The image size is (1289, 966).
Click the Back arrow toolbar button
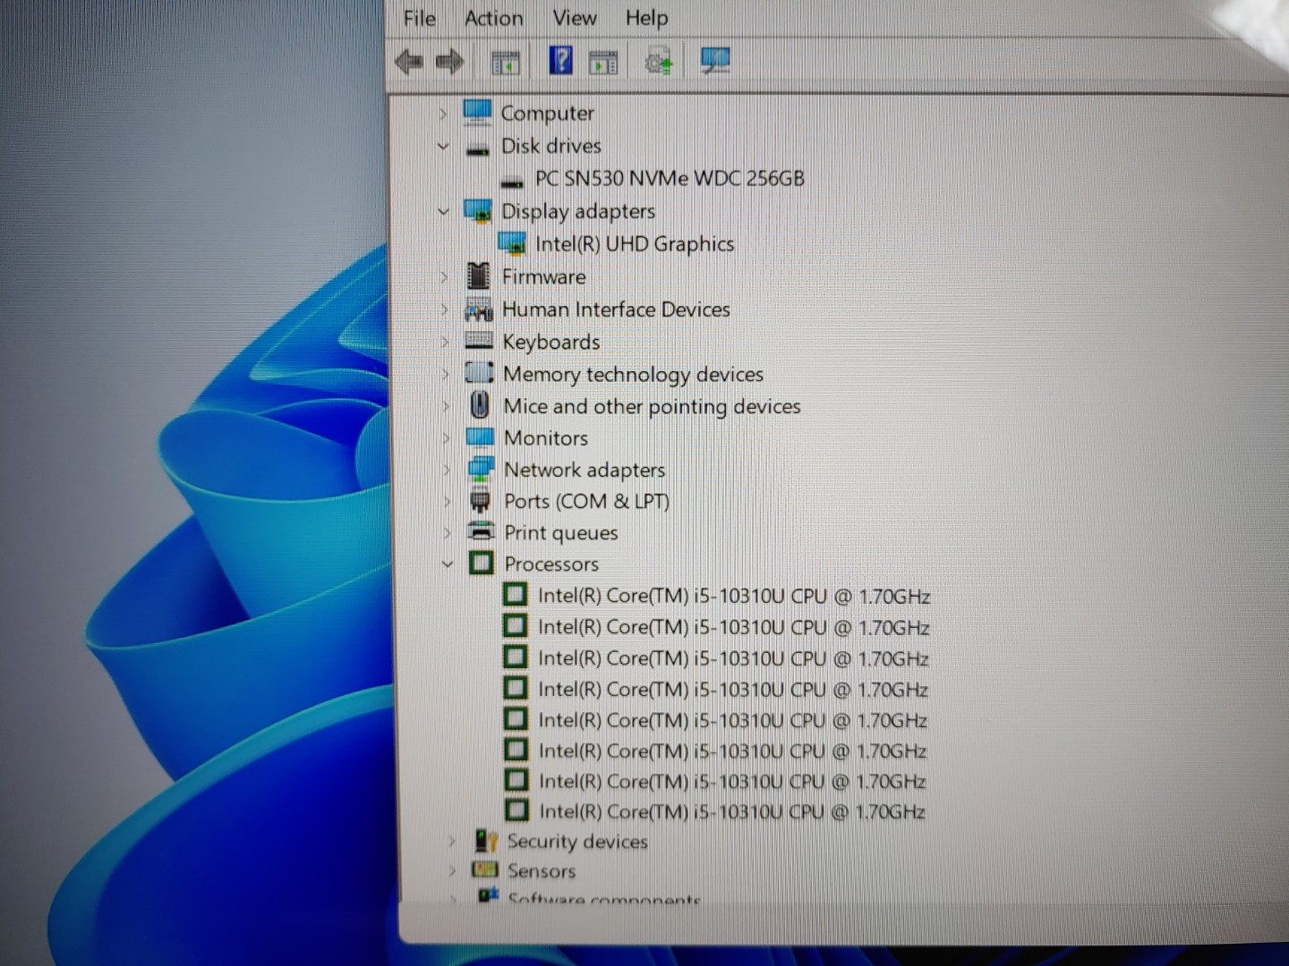point(409,61)
